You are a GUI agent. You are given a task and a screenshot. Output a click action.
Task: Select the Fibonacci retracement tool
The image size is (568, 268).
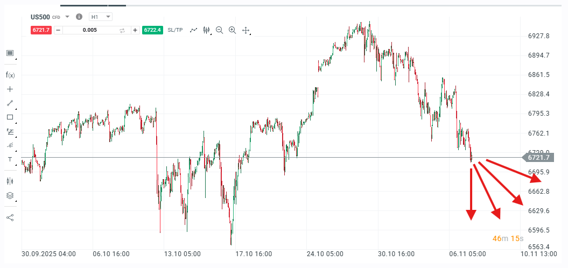point(10,131)
